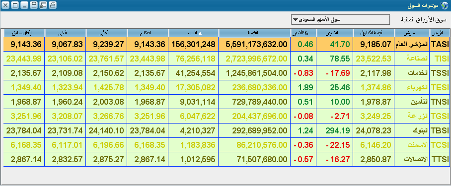Image resolution: width=451 pixels, height=186 pixels.
Task: Close the market indices panel
Action: [6, 5]
